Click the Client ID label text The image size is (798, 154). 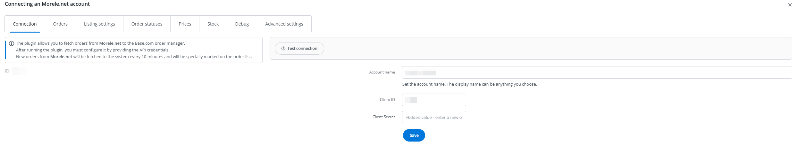pos(387,100)
